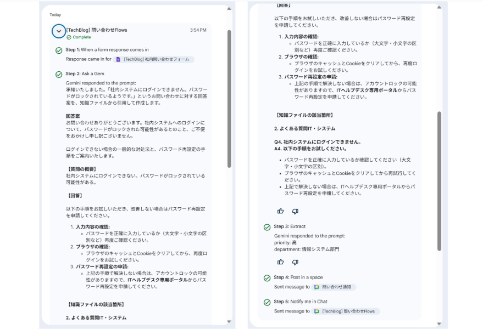
Task: Click the 【質問の概要】 heading
Action: click(x=82, y=169)
